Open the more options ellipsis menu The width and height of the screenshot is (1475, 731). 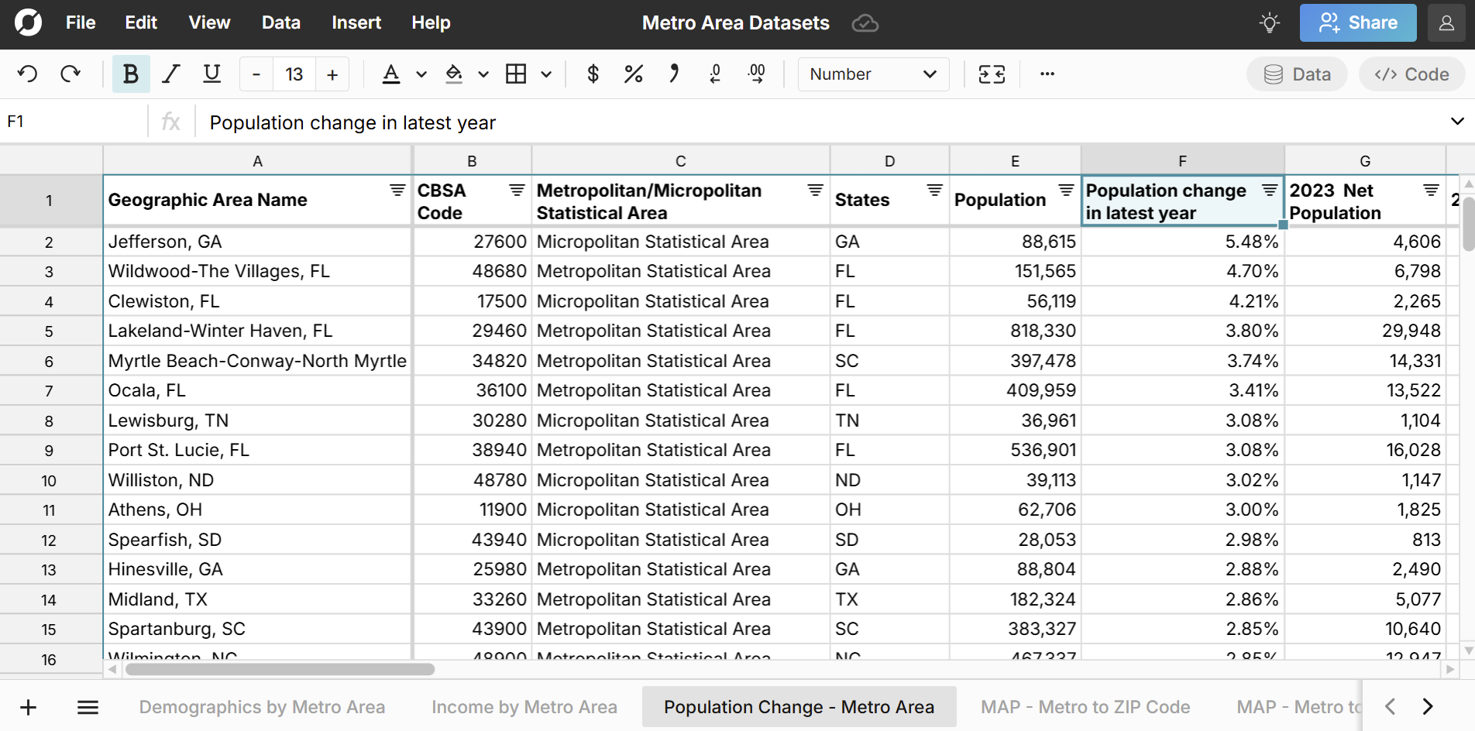tap(1047, 74)
